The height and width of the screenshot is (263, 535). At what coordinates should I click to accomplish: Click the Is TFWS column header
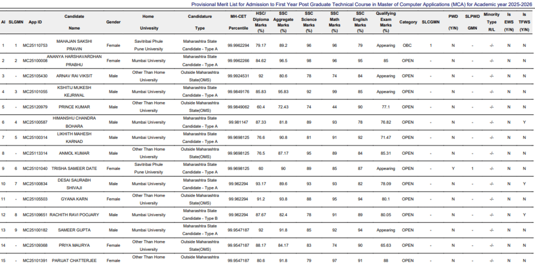coord(524,22)
